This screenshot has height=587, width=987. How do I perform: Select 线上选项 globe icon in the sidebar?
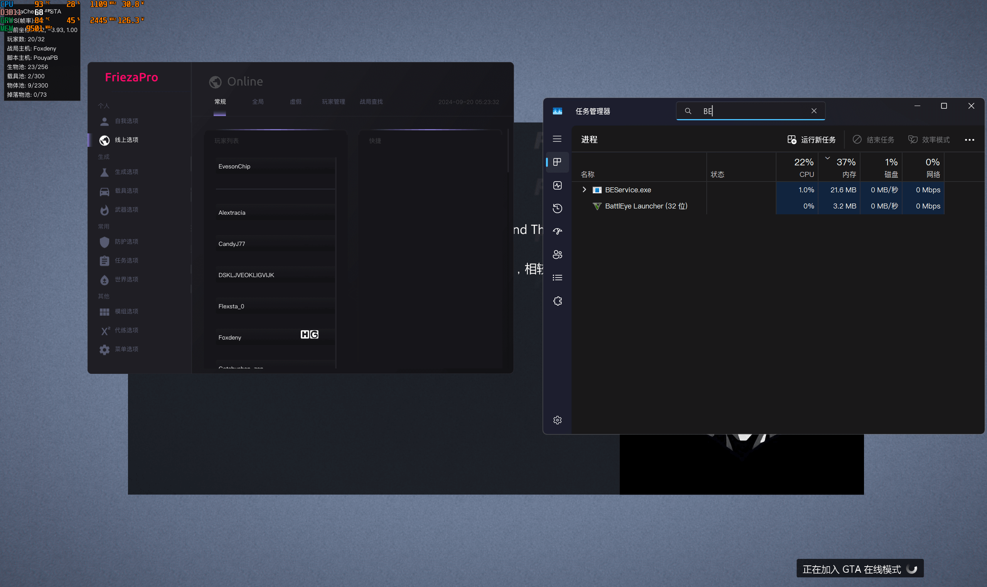104,140
